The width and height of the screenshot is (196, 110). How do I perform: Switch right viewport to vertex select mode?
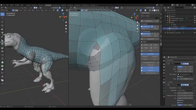click(x=82, y=10)
